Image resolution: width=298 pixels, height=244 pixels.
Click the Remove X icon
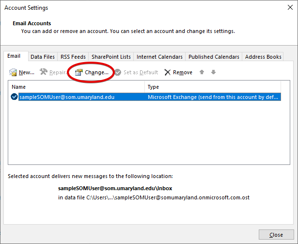pos(168,72)
